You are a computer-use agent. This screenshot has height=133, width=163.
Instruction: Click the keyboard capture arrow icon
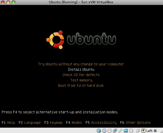(x=143, y=131)
